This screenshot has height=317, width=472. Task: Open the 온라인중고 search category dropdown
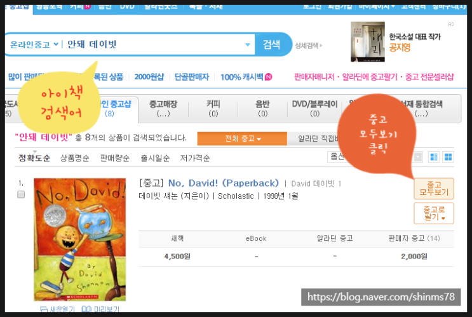tap(34, 44)
